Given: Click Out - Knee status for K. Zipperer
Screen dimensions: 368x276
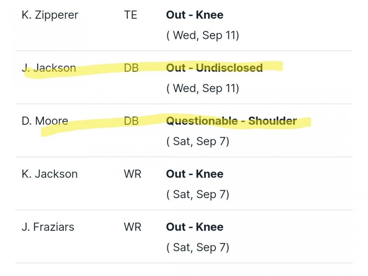Looking at the screenshot, I should [195, 15].
